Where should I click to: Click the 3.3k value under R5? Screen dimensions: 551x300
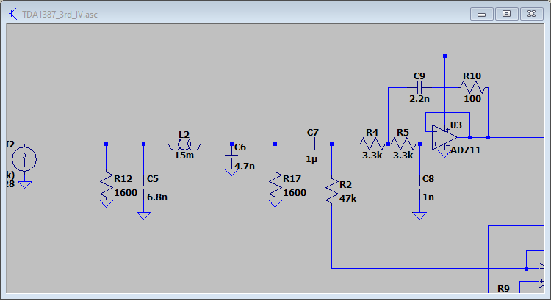tap(403, 155)
